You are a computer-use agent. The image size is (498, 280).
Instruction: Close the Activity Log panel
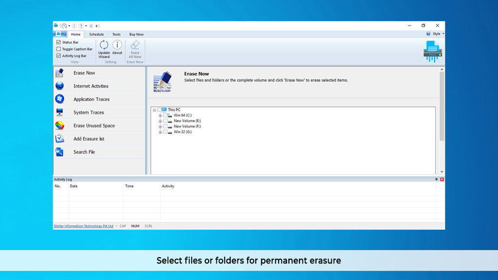coord(442,179)
